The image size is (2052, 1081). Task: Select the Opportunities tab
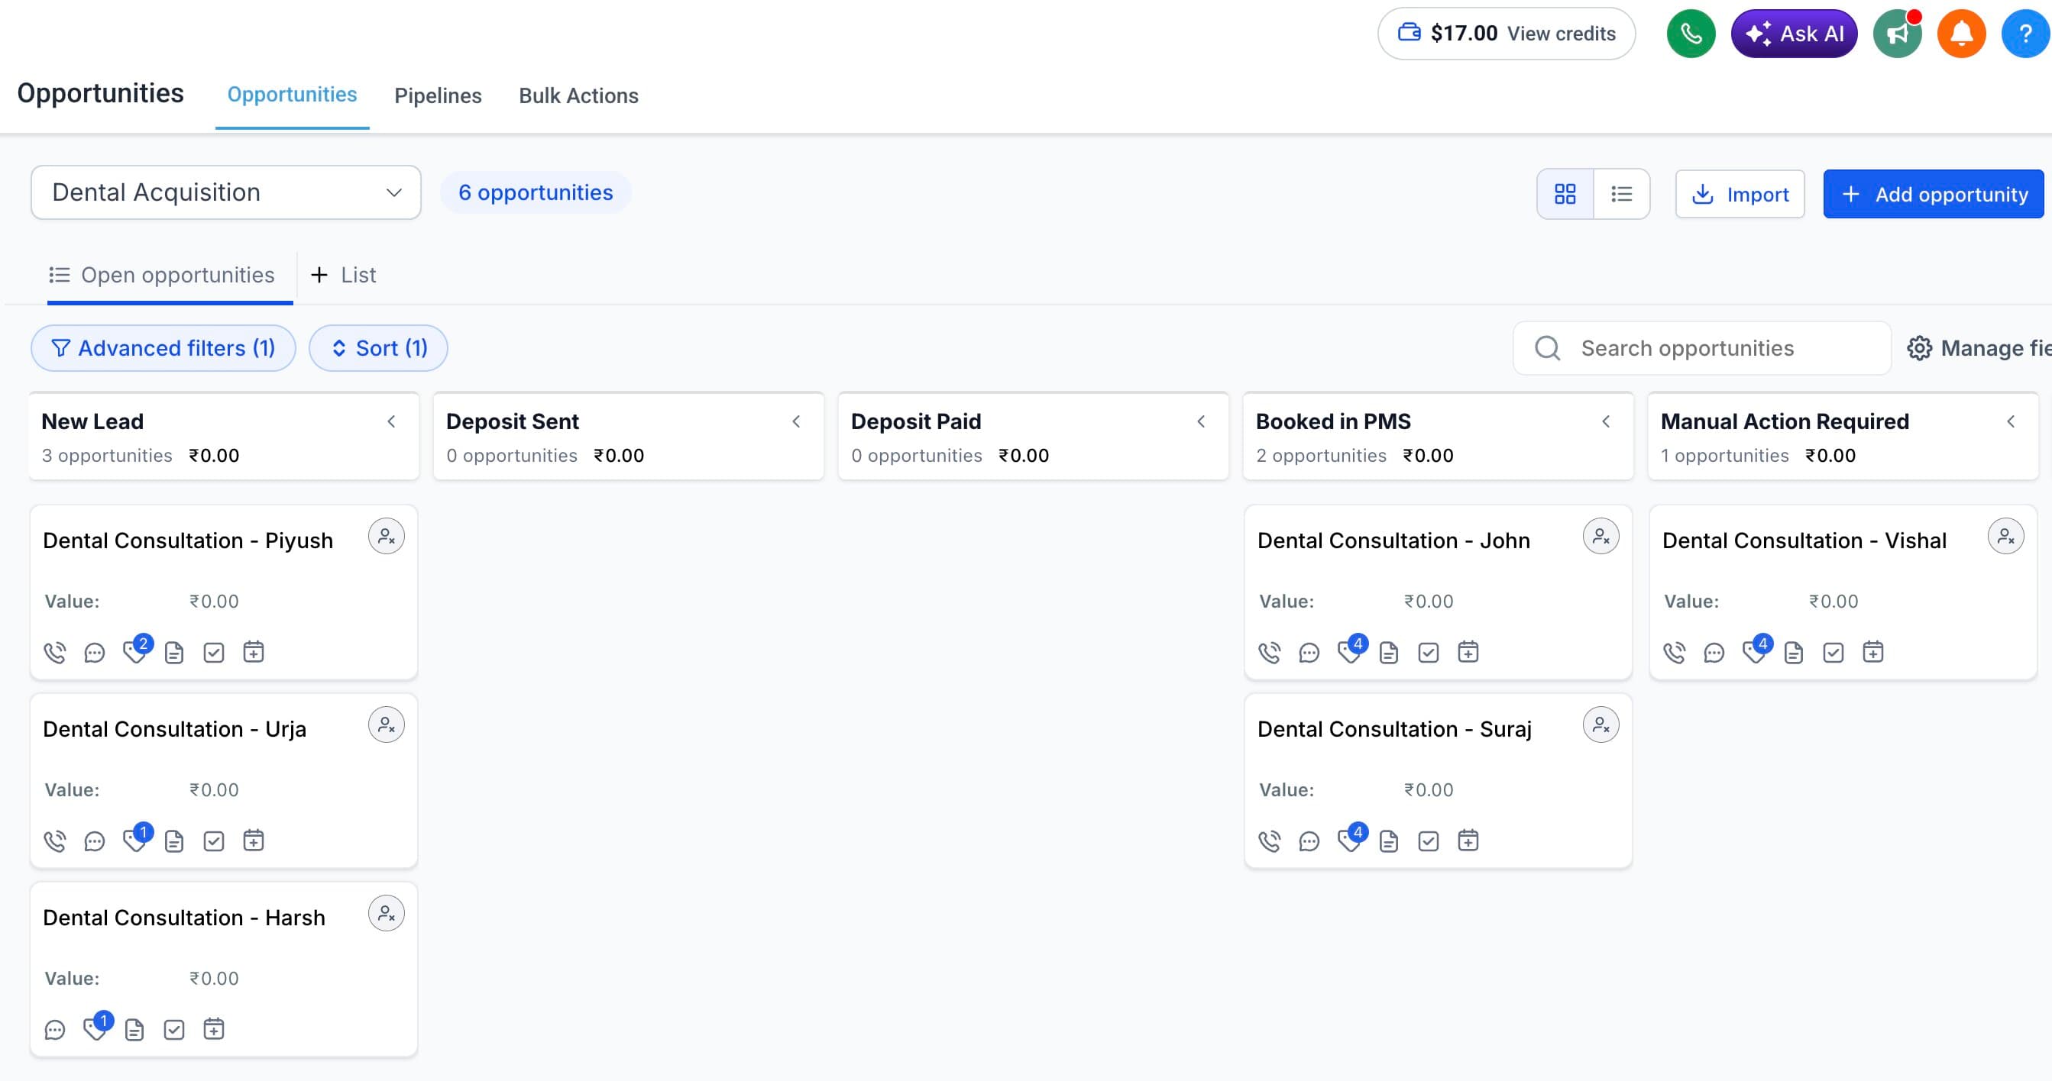(293, 95)
